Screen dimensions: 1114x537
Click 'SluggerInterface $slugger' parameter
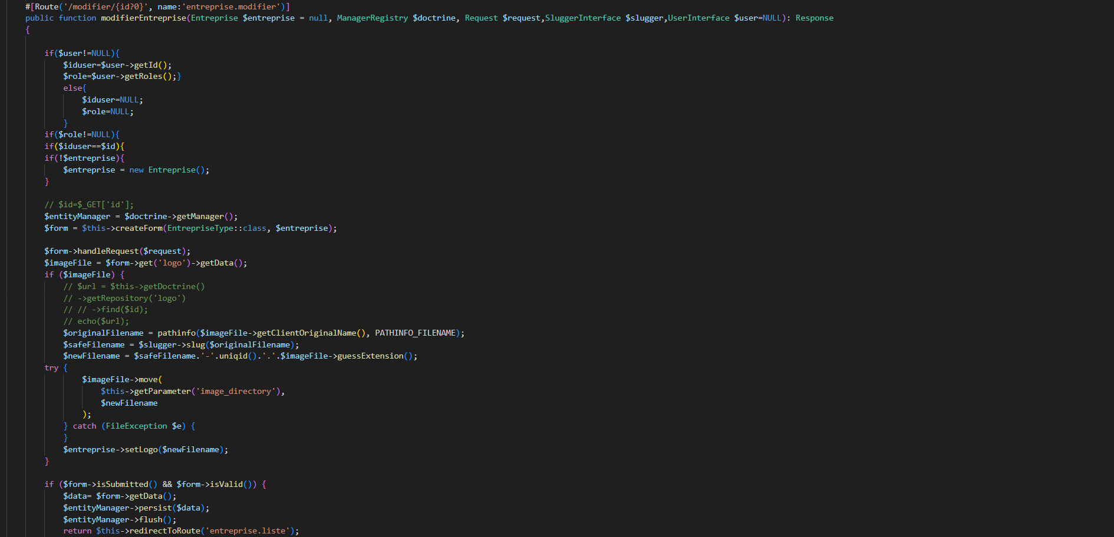click(x=604, y=18)
